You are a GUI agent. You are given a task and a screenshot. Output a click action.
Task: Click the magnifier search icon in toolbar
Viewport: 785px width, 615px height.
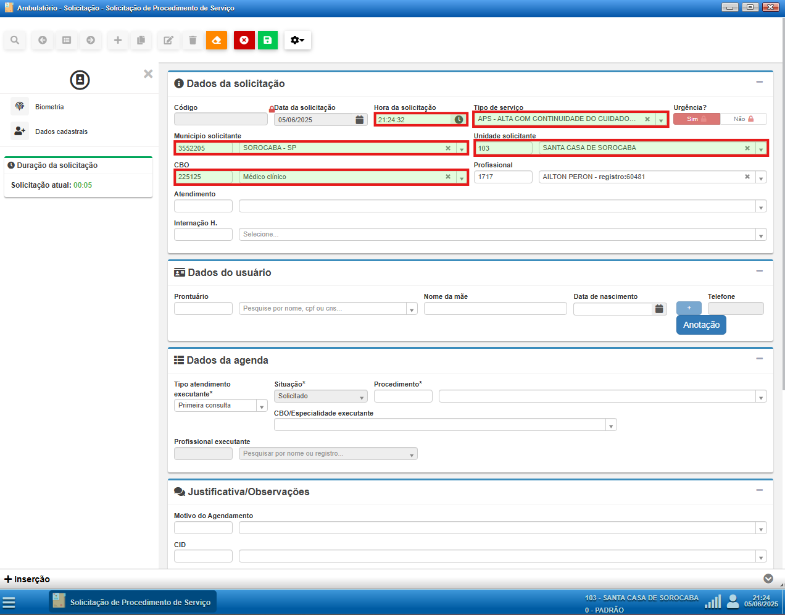15,40
